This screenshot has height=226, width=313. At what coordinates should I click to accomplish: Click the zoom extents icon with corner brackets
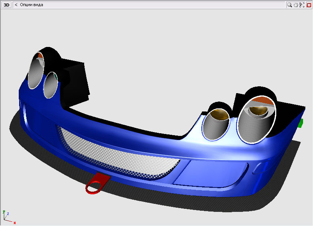click(302, 5)
